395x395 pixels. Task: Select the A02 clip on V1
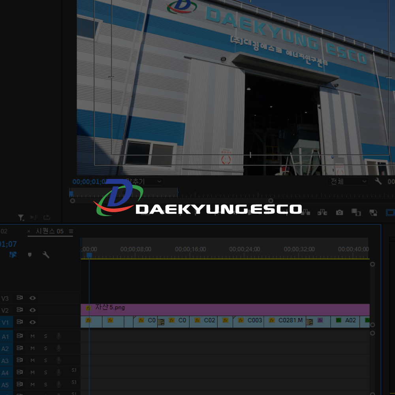[x=345, y=322]
